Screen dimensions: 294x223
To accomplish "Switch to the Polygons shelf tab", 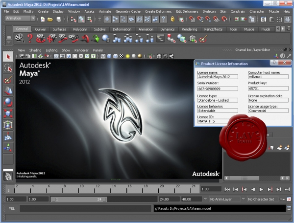I will pyautogui.click(x=80, y=29).
